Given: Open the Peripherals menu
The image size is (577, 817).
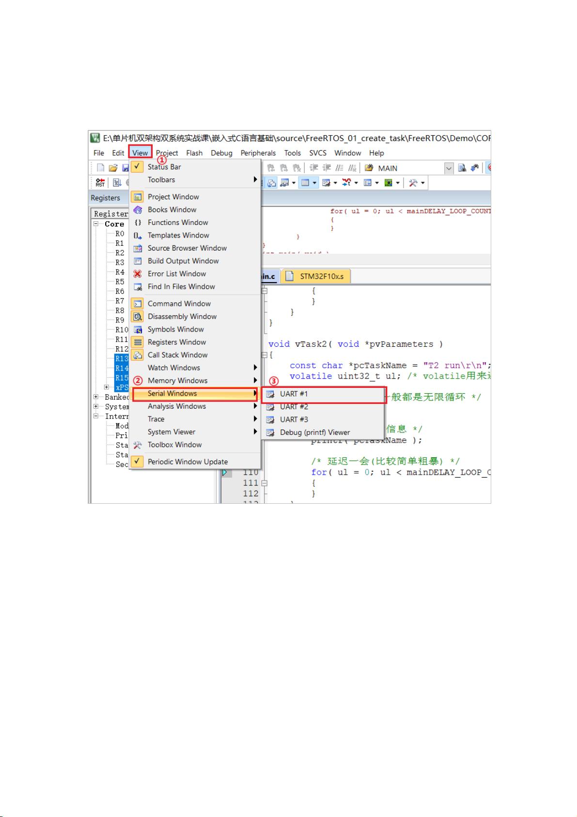Looking at the screenshot, I should [x=258, y=153].
